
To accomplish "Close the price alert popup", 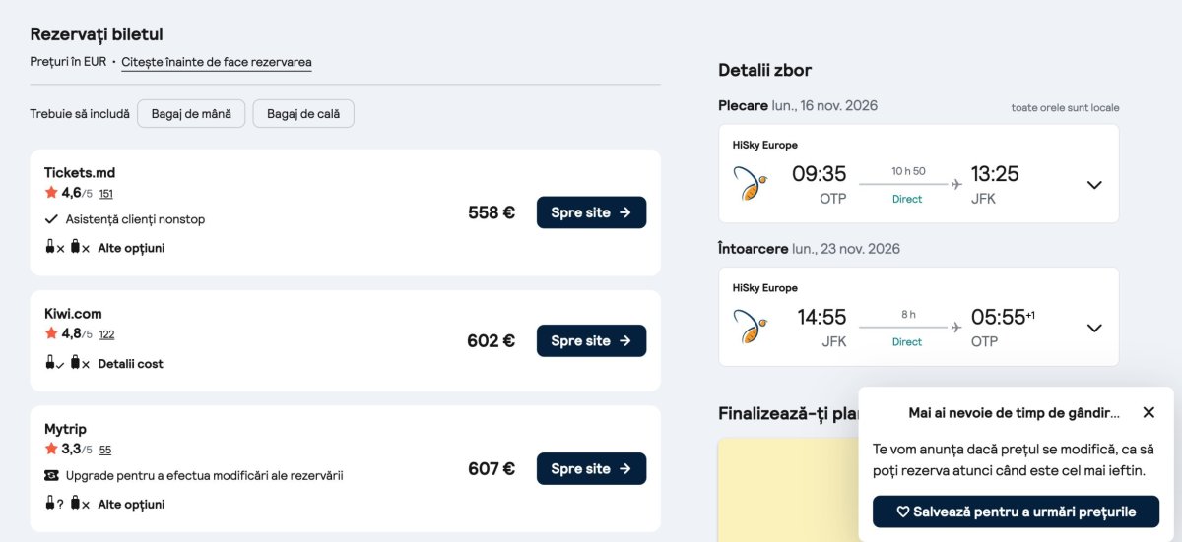I will (1149, 412).
